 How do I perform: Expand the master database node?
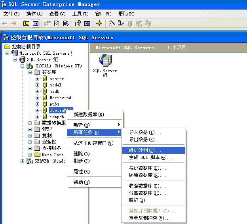[x=38, y=78]
